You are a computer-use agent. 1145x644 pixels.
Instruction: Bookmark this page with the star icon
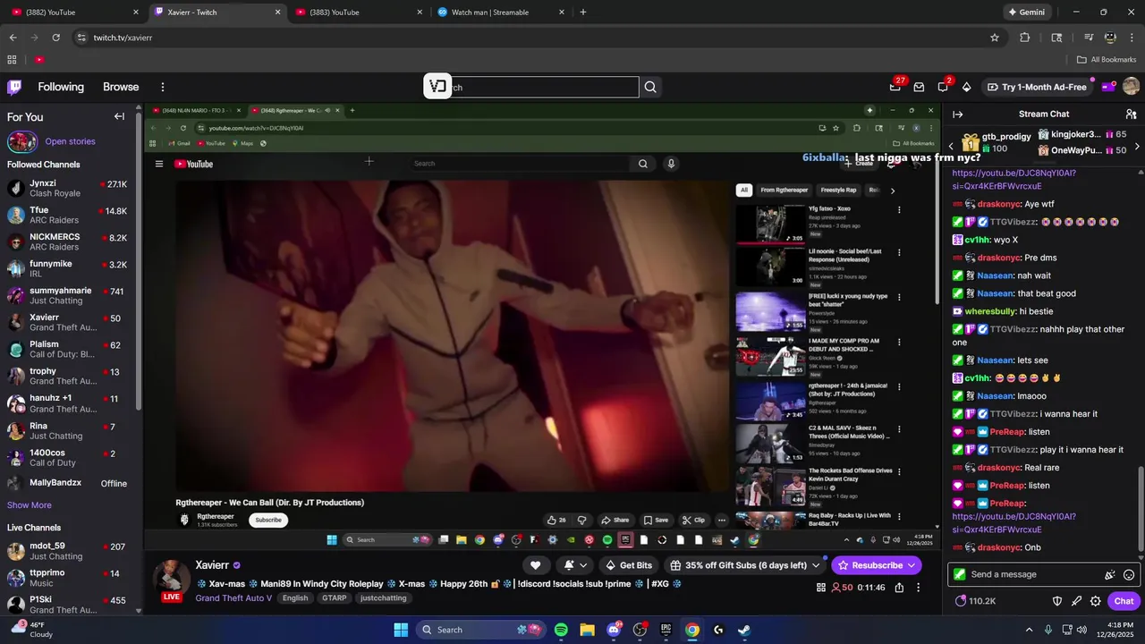click(995, 38)
